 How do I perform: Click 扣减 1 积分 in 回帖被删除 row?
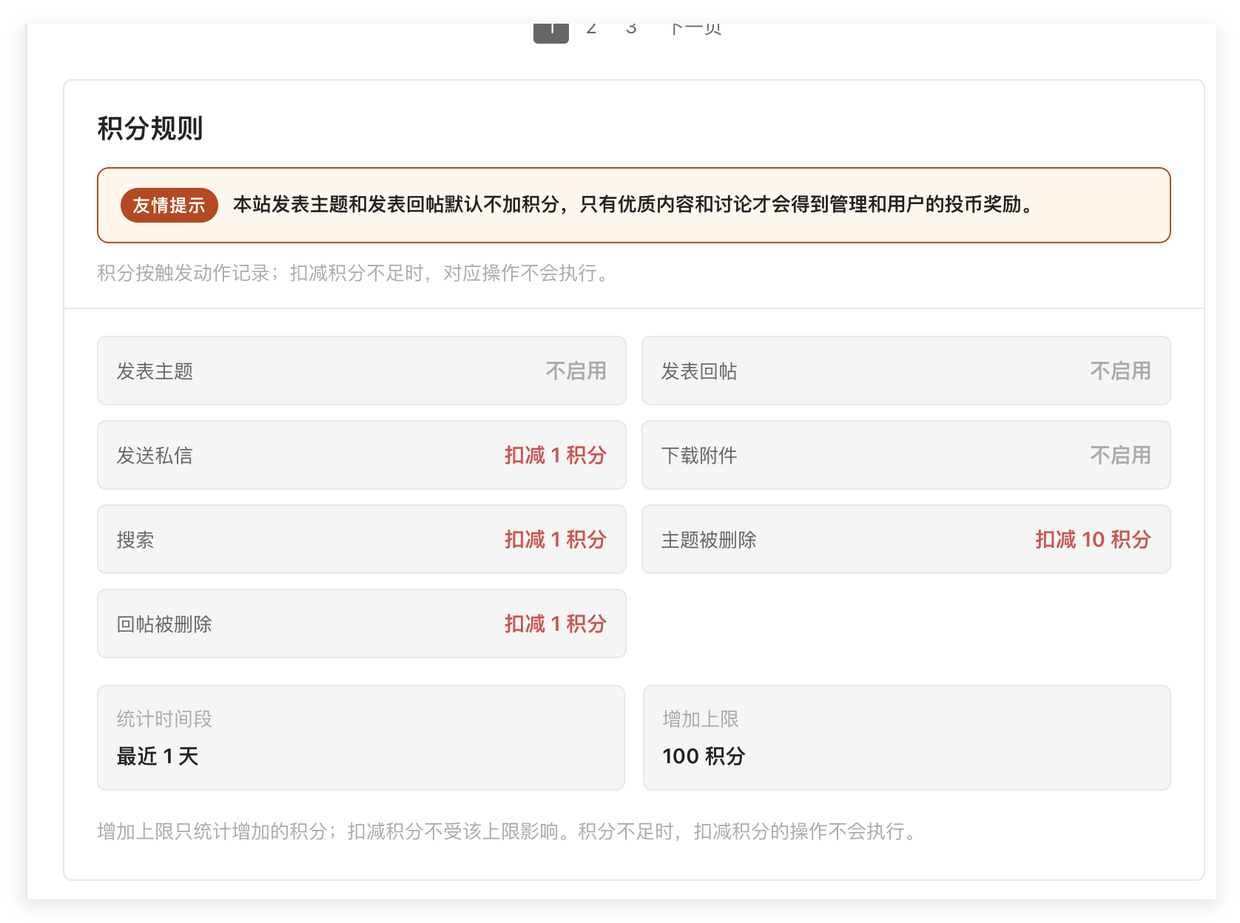click(556, 623)
